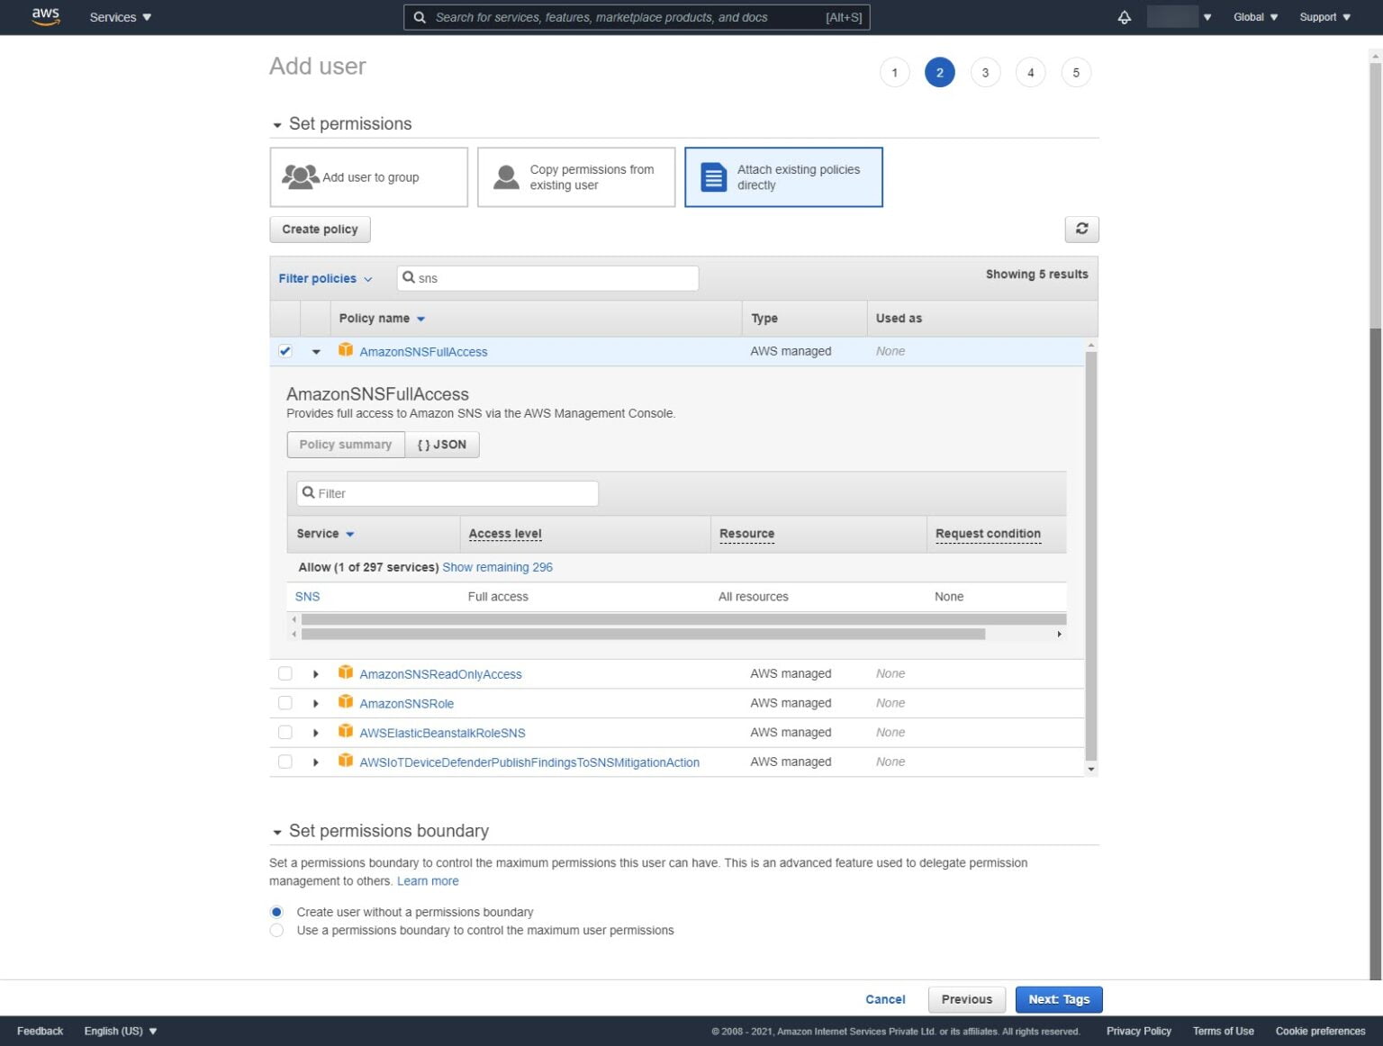Select the Attach existing policies directly option

tap(782, 176)
